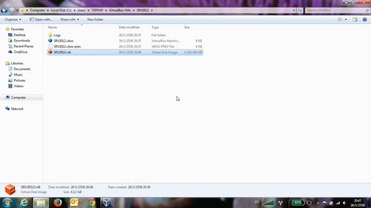Click the SRV2012.vdi details pane thumbnail
Viewport: 371px width, 208px height.
10,190
